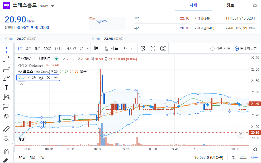This screenshot has width=261, height=163.
Task: Select 1분 interval
Action: tap(20, 49)
